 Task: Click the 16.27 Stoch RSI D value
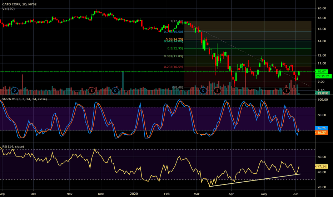point(322,133)
